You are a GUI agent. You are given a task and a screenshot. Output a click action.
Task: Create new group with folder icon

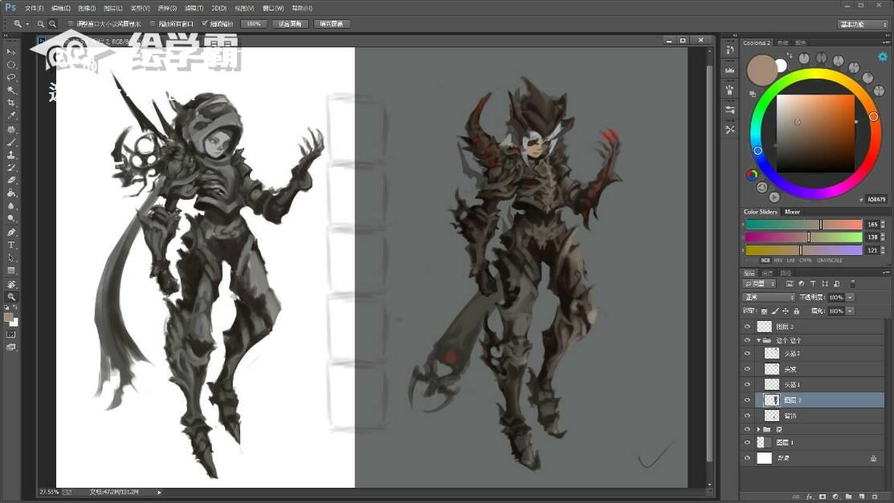point(848,497)
